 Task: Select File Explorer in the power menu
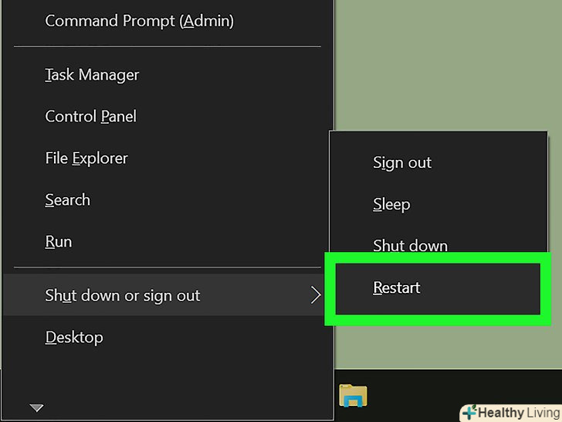86,158
